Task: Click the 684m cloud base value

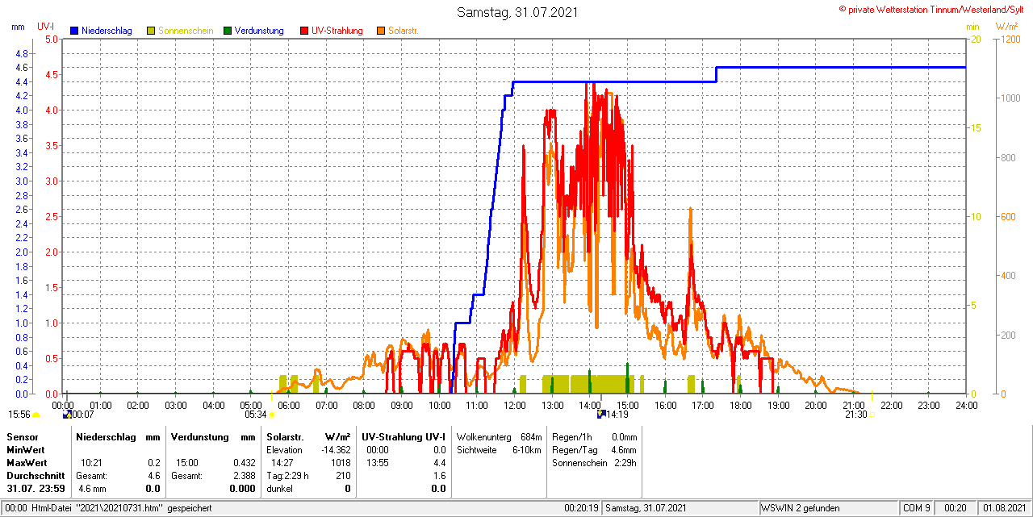Action: coord(531,436)
